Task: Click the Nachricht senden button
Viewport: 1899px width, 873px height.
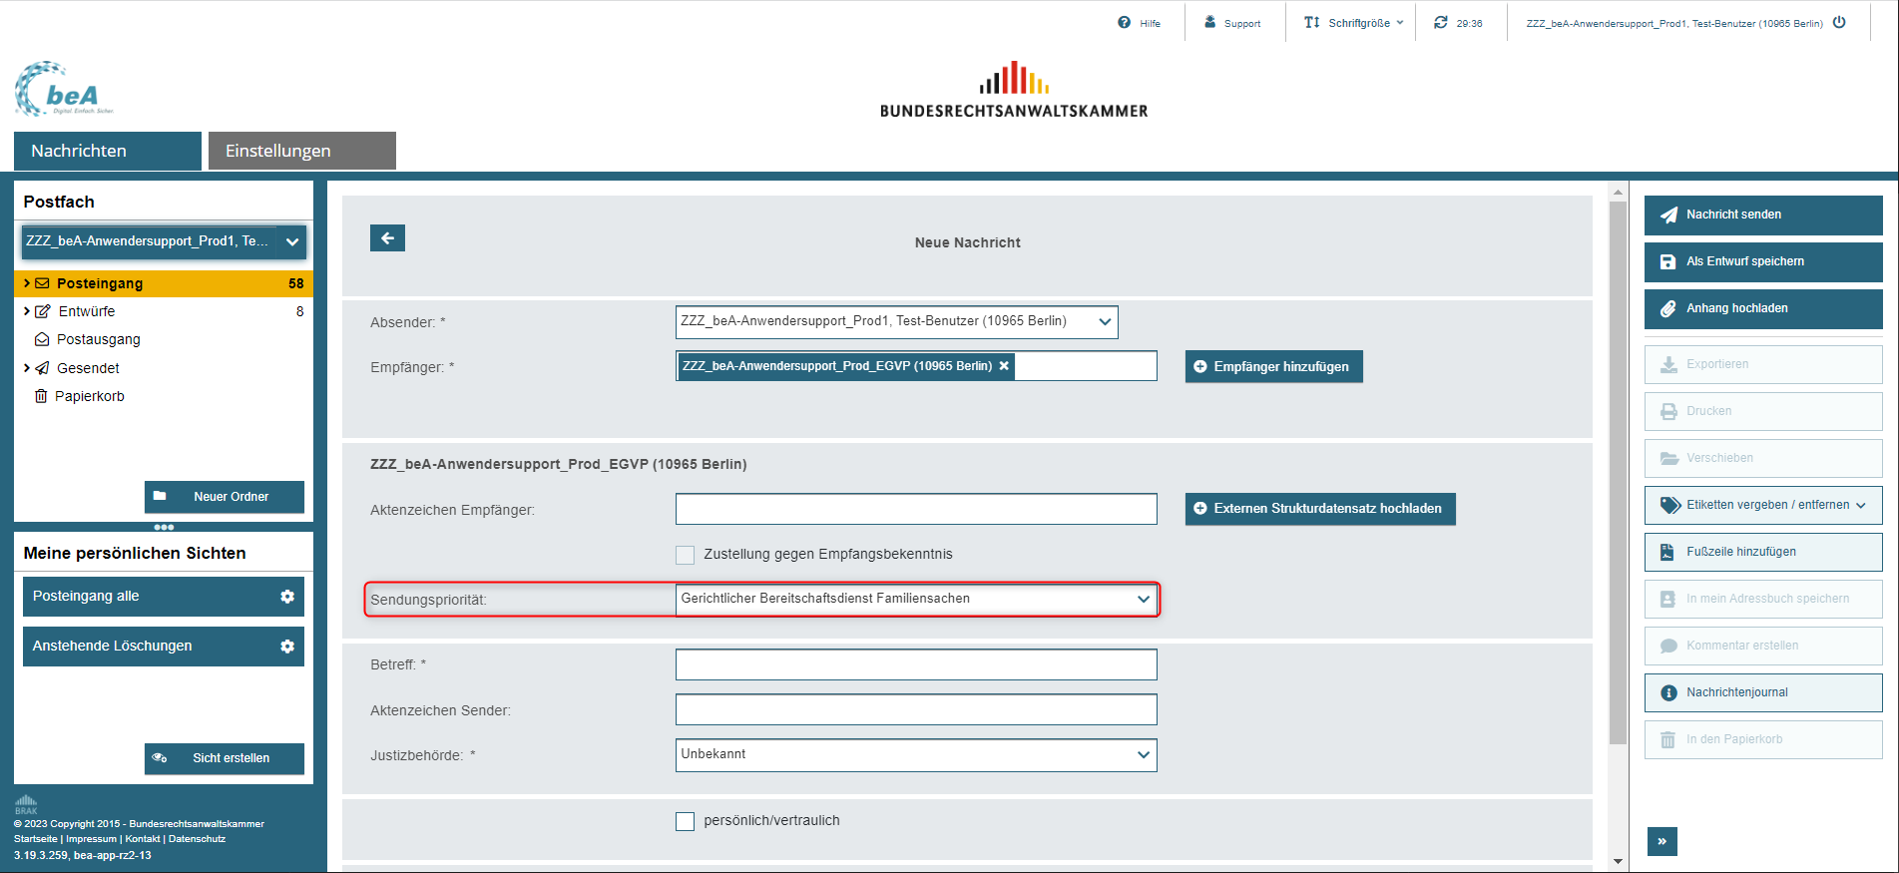Action: point(1762,215)
